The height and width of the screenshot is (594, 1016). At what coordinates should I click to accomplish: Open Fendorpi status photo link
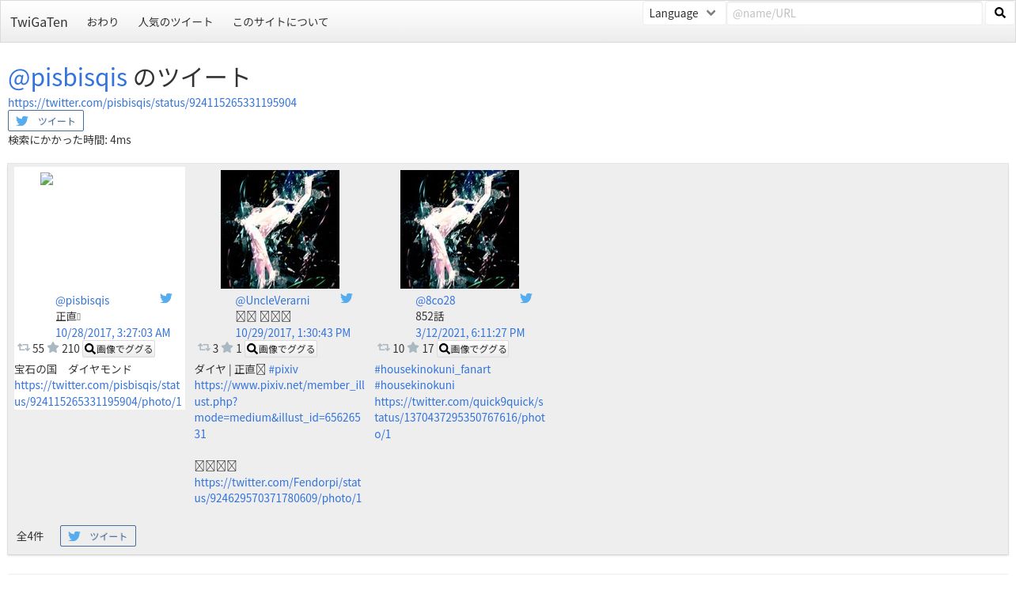click(x=278, y=490)
